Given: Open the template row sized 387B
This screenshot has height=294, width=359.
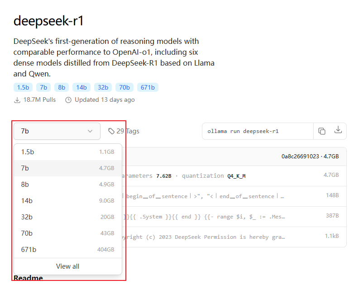Looking at the screenshot, I should coord(234,217).
